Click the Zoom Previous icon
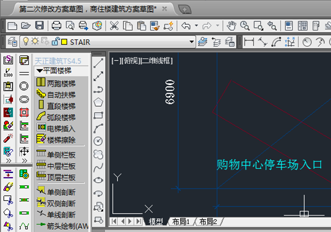Viewport: 331px width, 232px height. pos(272,26)
